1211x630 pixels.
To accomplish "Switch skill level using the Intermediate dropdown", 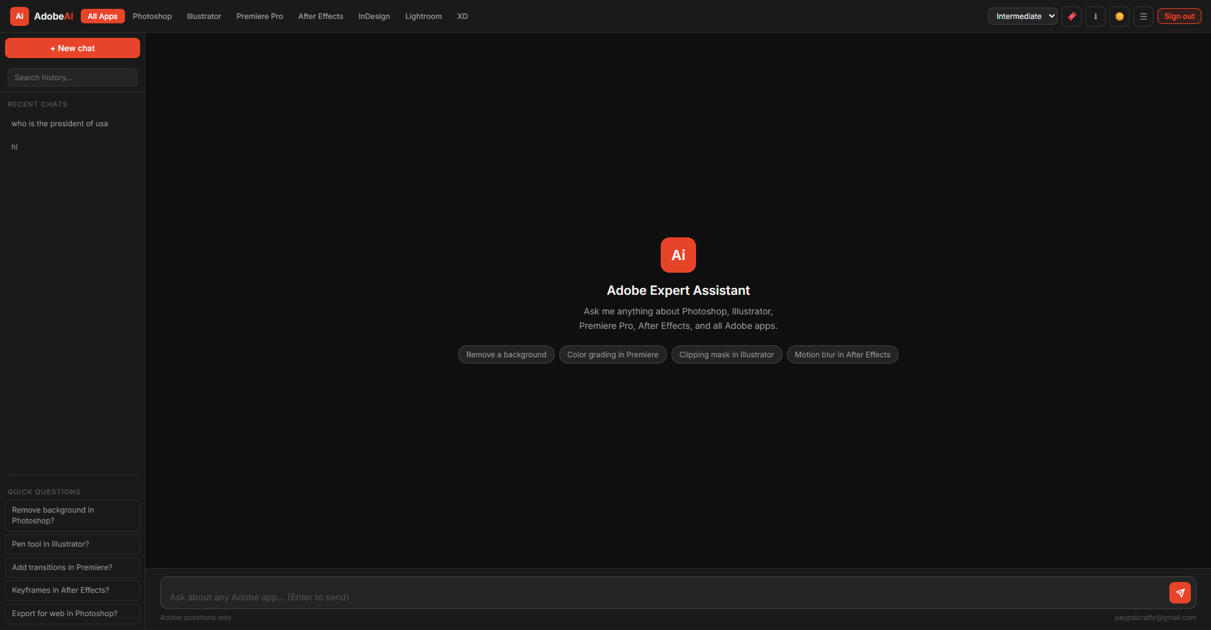I will point(1022,16).
